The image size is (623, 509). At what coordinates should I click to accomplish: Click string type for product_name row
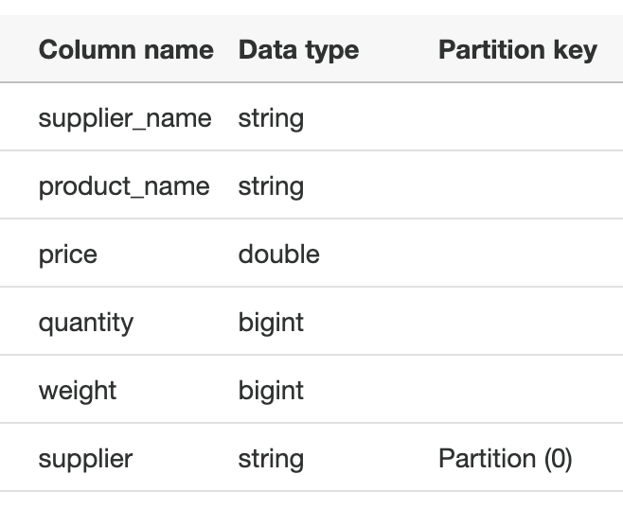click(x=271, y=186)
